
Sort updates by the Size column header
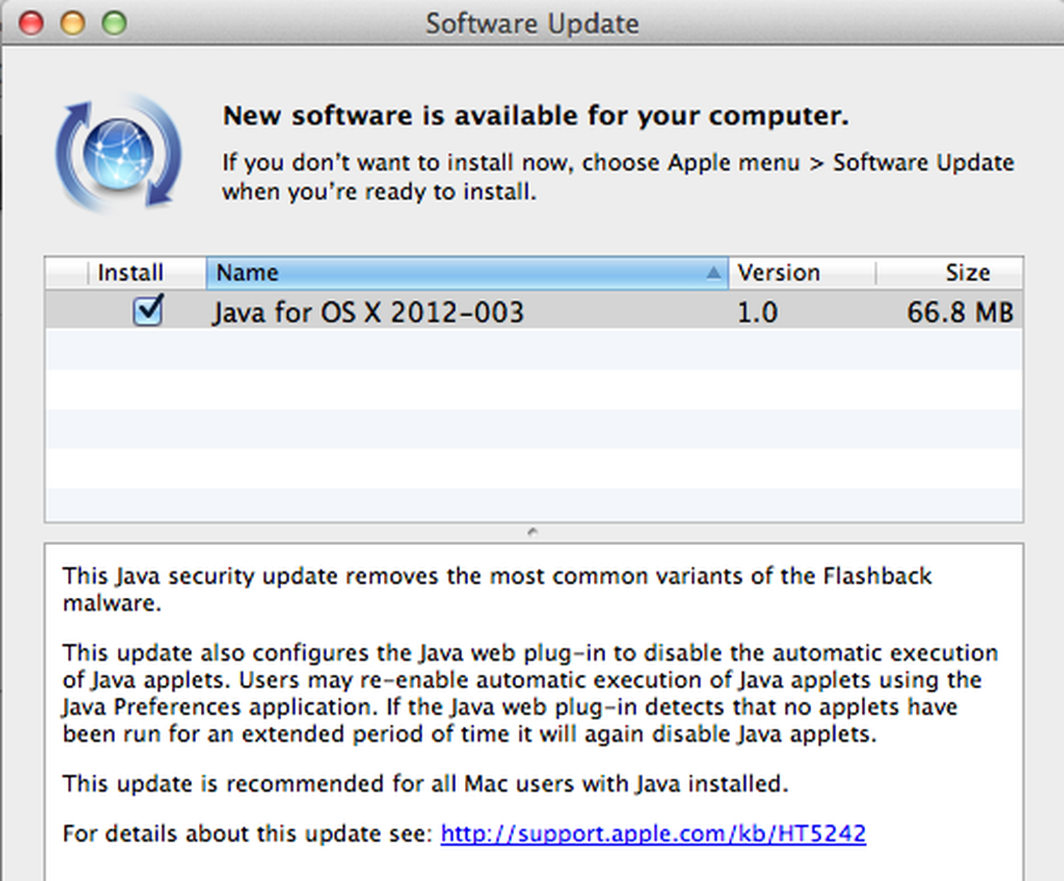(968, 272)
